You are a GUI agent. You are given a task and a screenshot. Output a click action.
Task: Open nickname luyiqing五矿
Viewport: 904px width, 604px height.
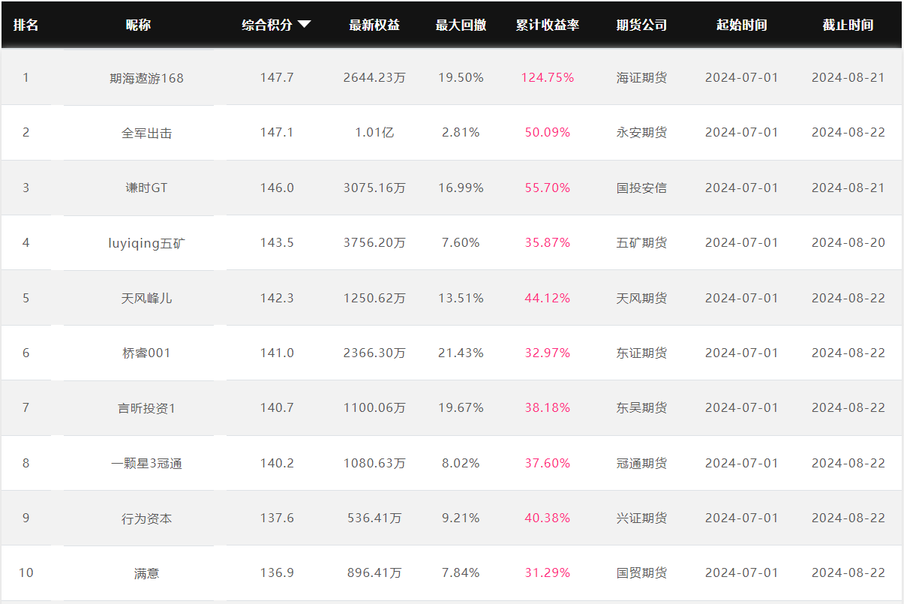point(146,243)
